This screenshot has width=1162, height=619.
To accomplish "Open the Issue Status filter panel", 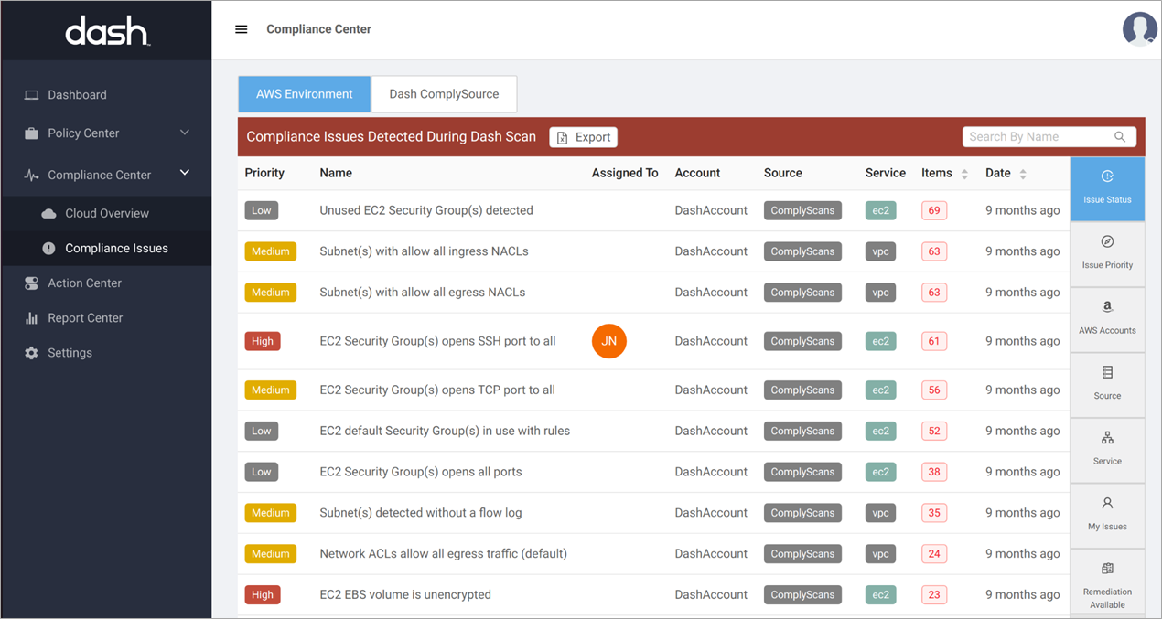I will click(1107, 188).
